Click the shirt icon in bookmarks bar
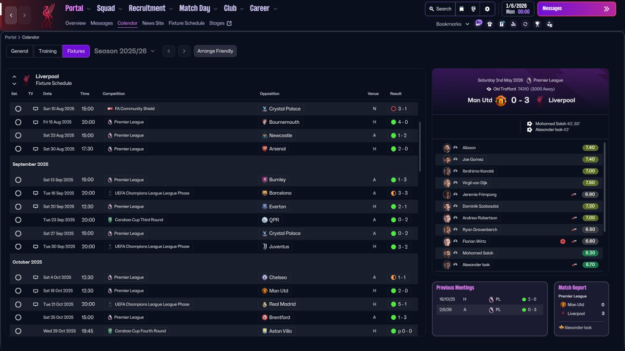Screen dimensions: 625x351 (x=490, y=24)
